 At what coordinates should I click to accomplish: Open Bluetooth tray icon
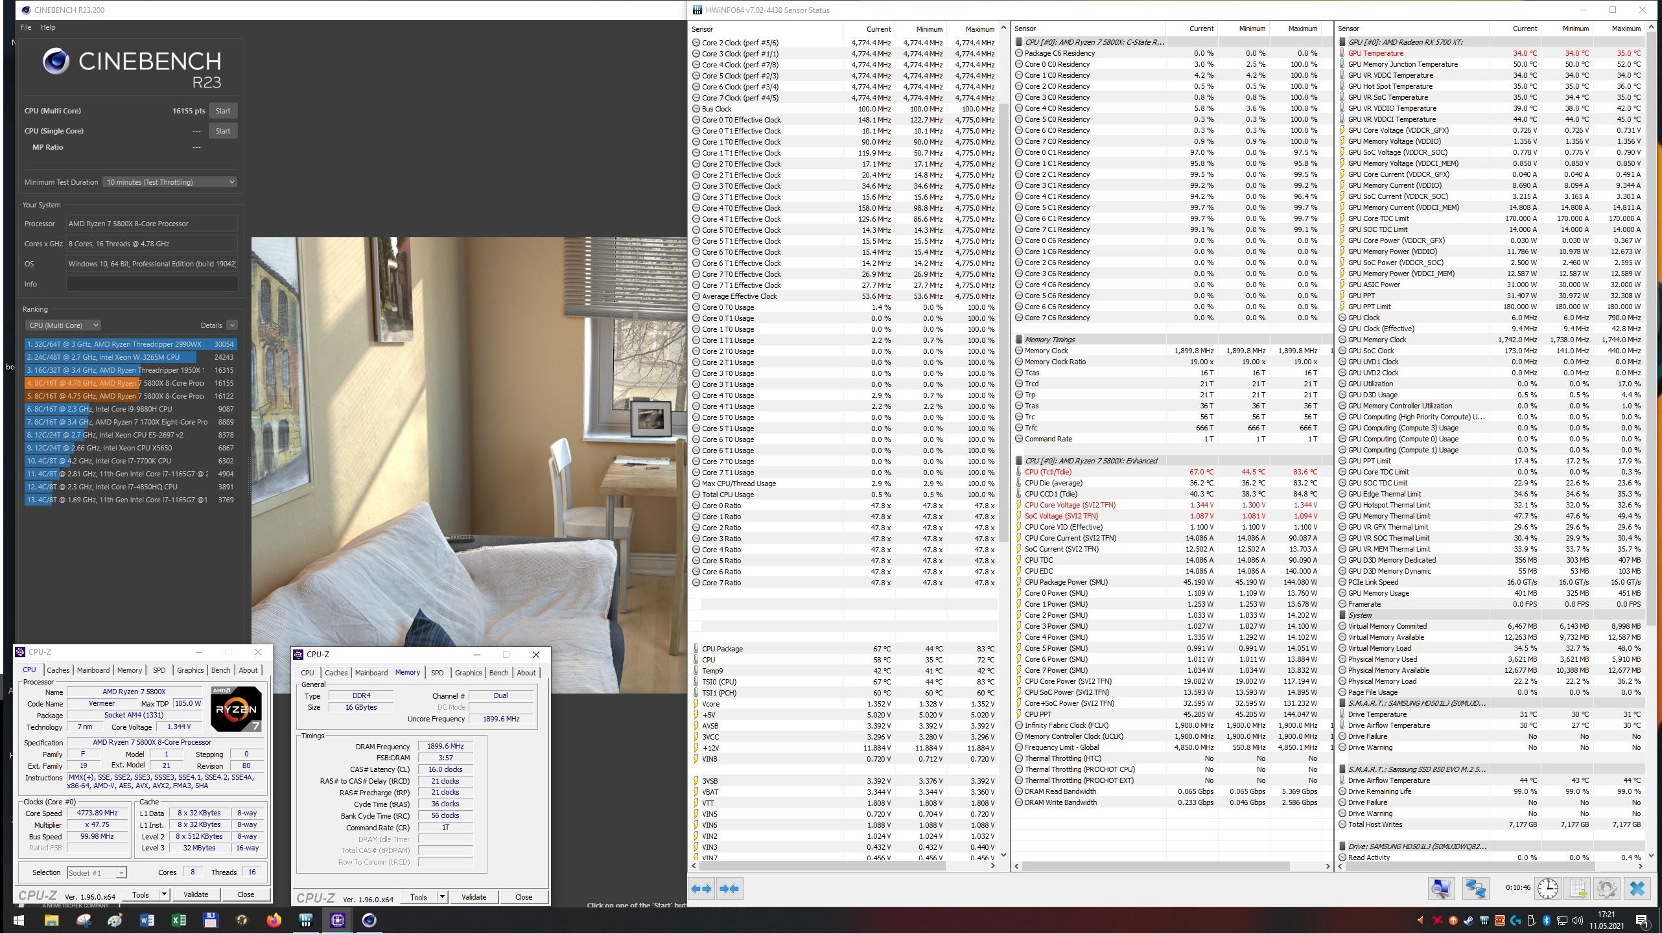point(1545,920)
